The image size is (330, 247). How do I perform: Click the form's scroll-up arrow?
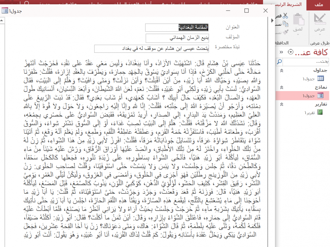[x=2, y=20]
